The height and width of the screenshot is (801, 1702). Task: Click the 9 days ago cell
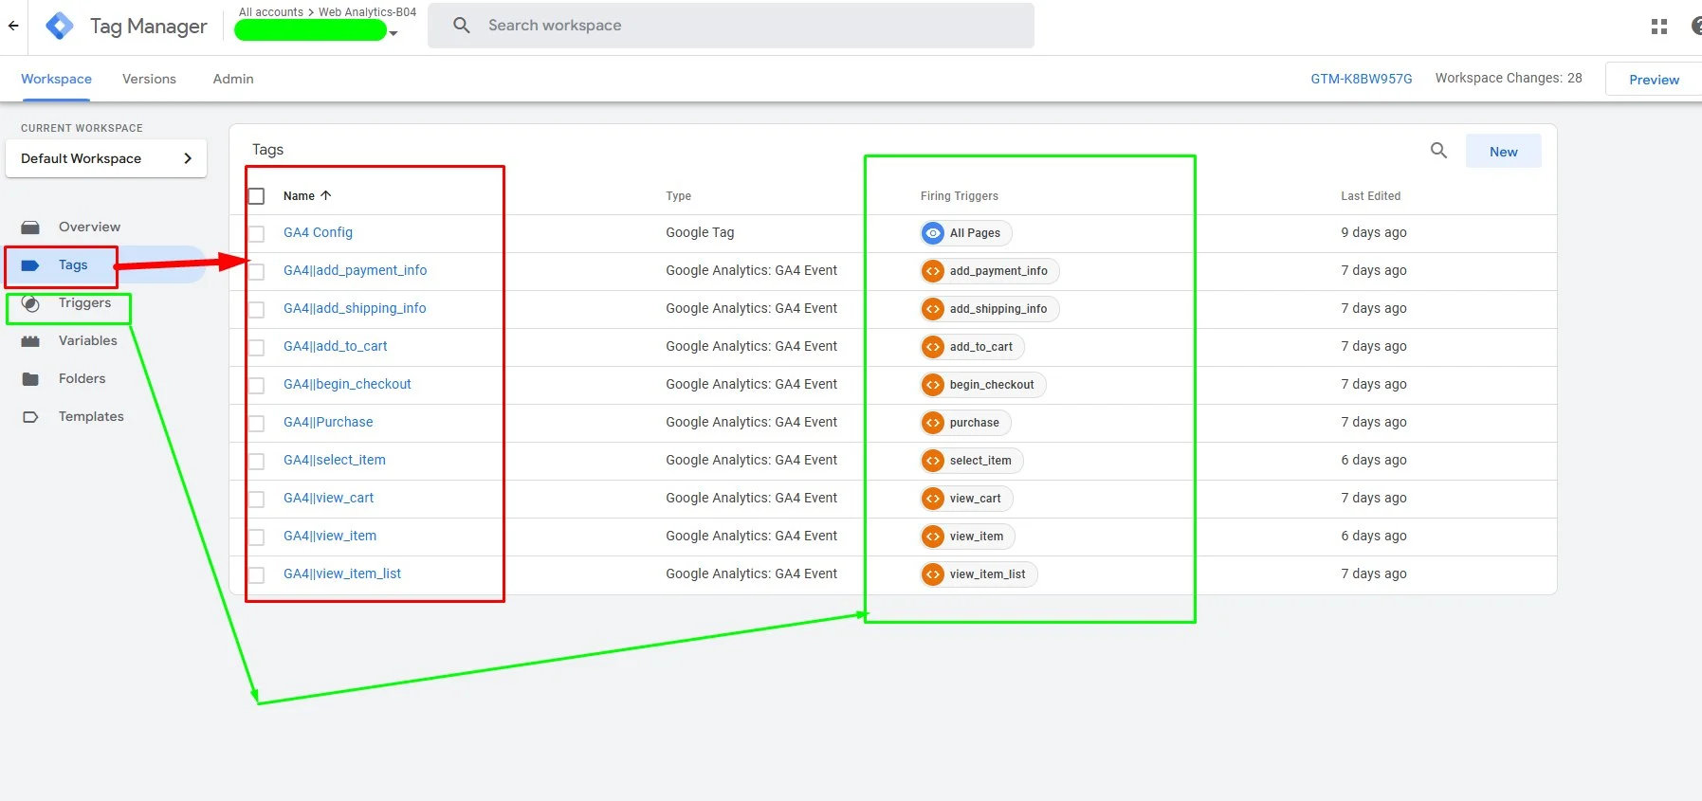pyautogui.click(x=1374, y=232)
